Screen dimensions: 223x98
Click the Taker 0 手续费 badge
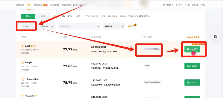[x=193, y=37]
